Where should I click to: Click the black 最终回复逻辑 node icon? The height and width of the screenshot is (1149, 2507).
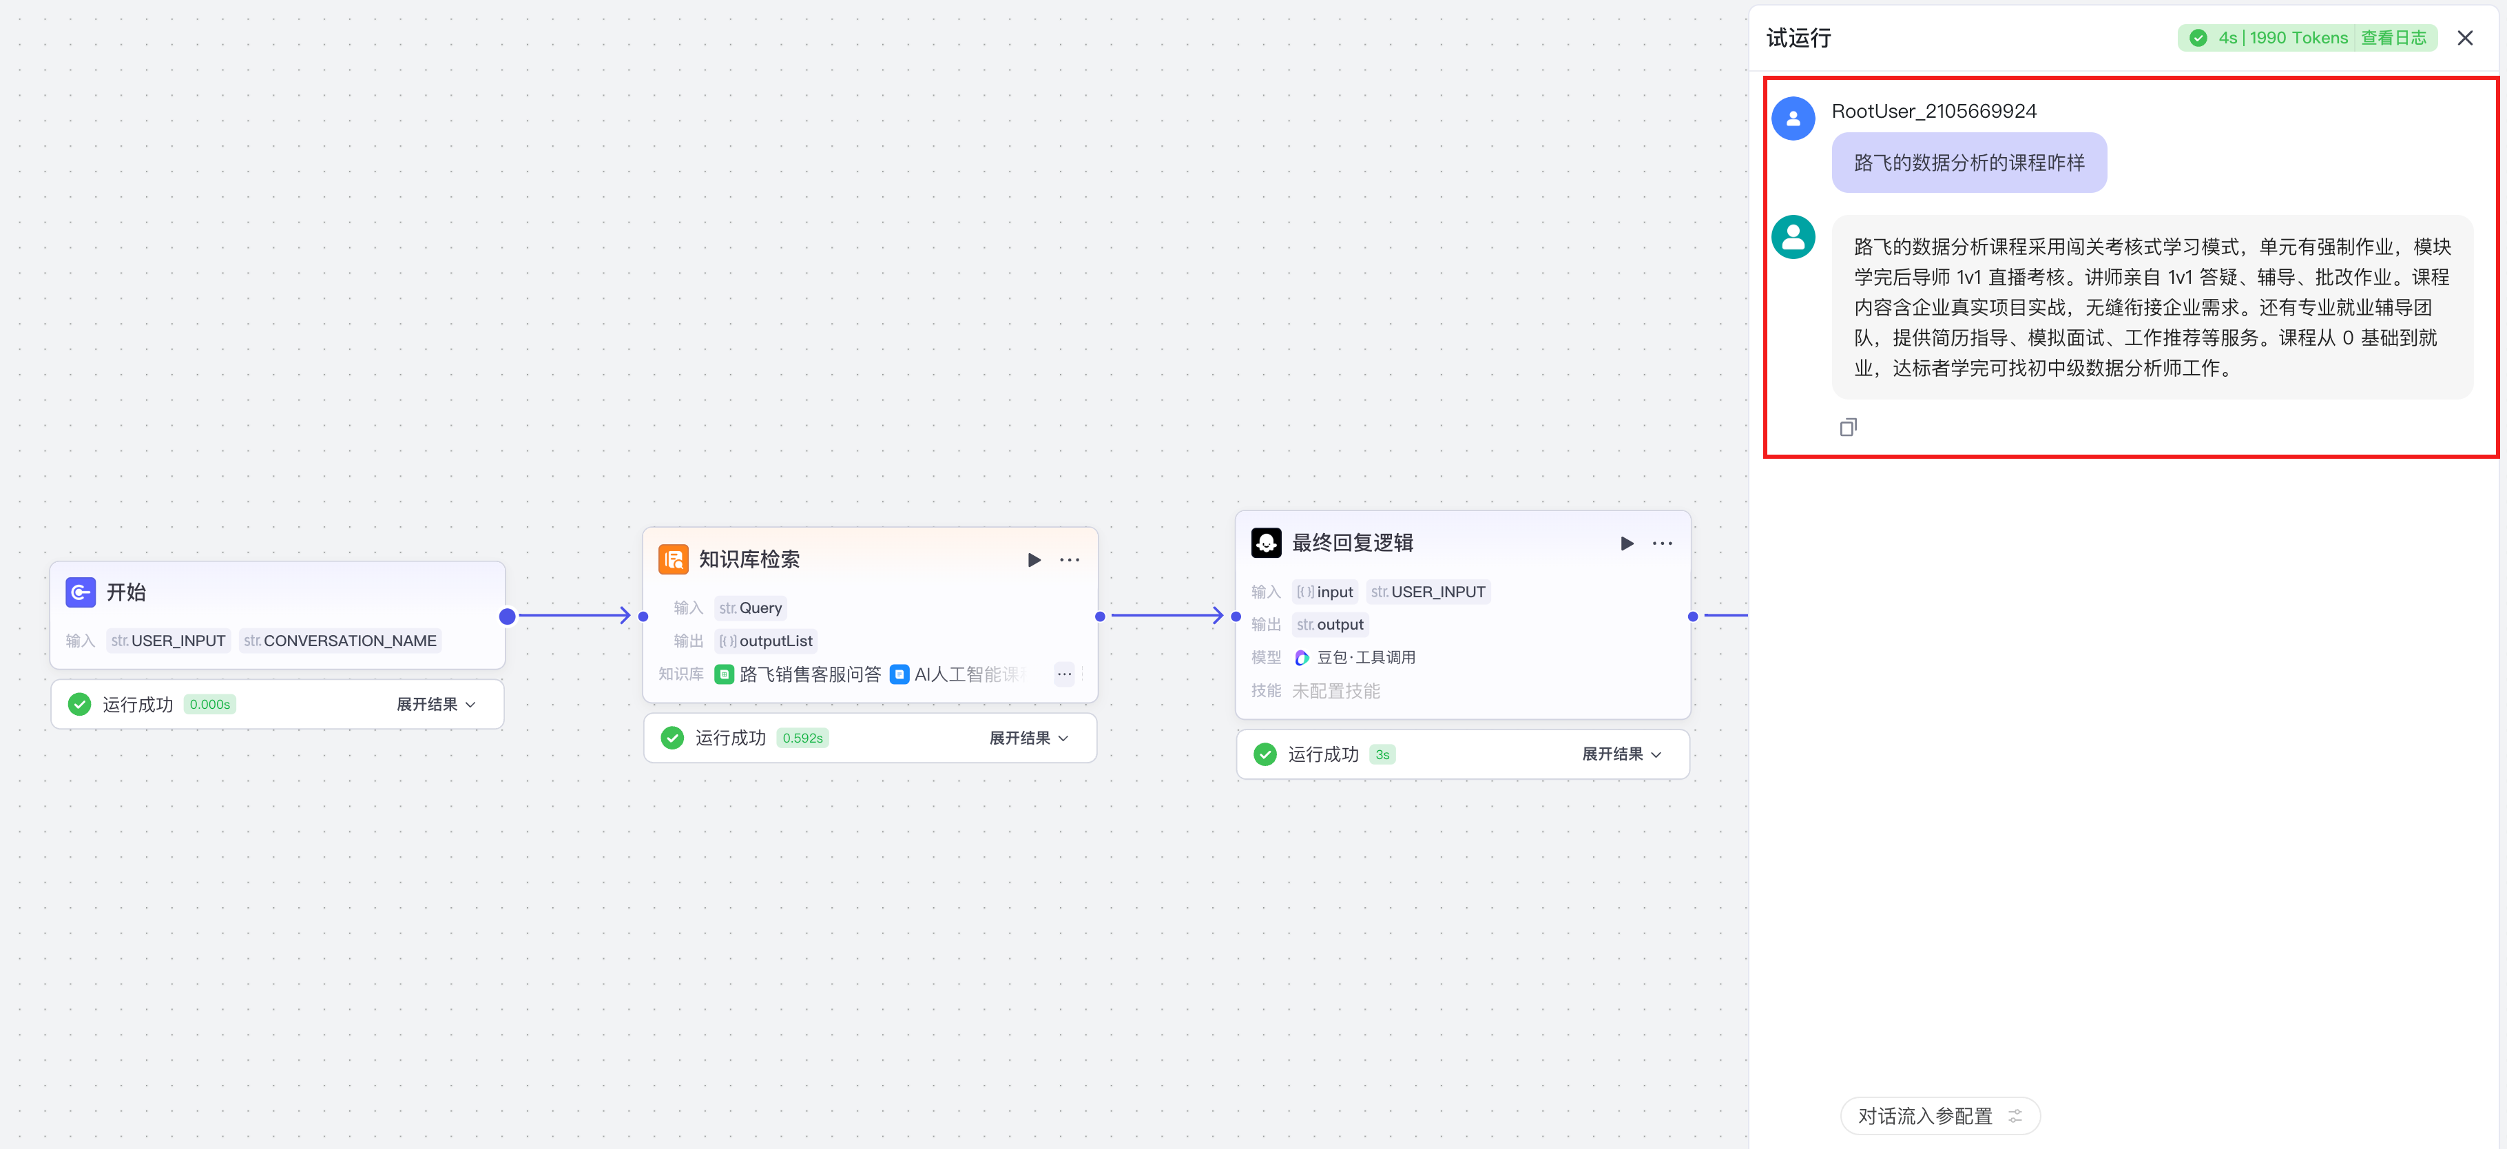click(1266, 544)
